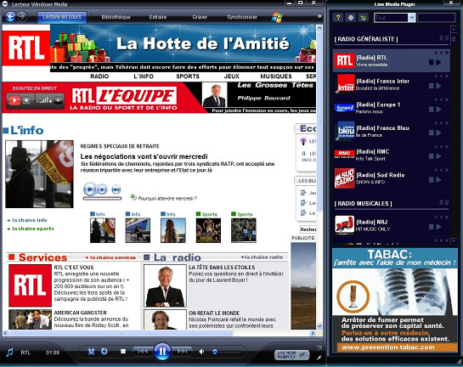Viewport: 463px width, 367px height.
Task: Adjust the player volume slider
Action: tap(227, 352)
